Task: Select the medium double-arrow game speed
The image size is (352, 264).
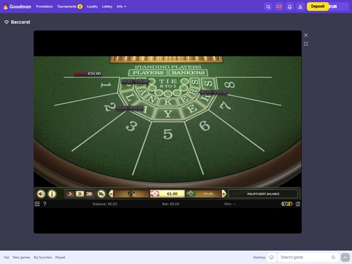Action: click(x=80, y=194)
